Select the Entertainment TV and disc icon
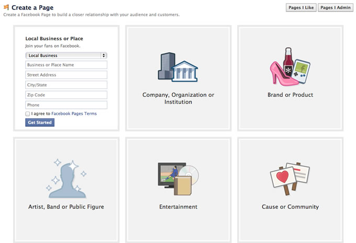This screenshot has width=356, height=243. 178,179
